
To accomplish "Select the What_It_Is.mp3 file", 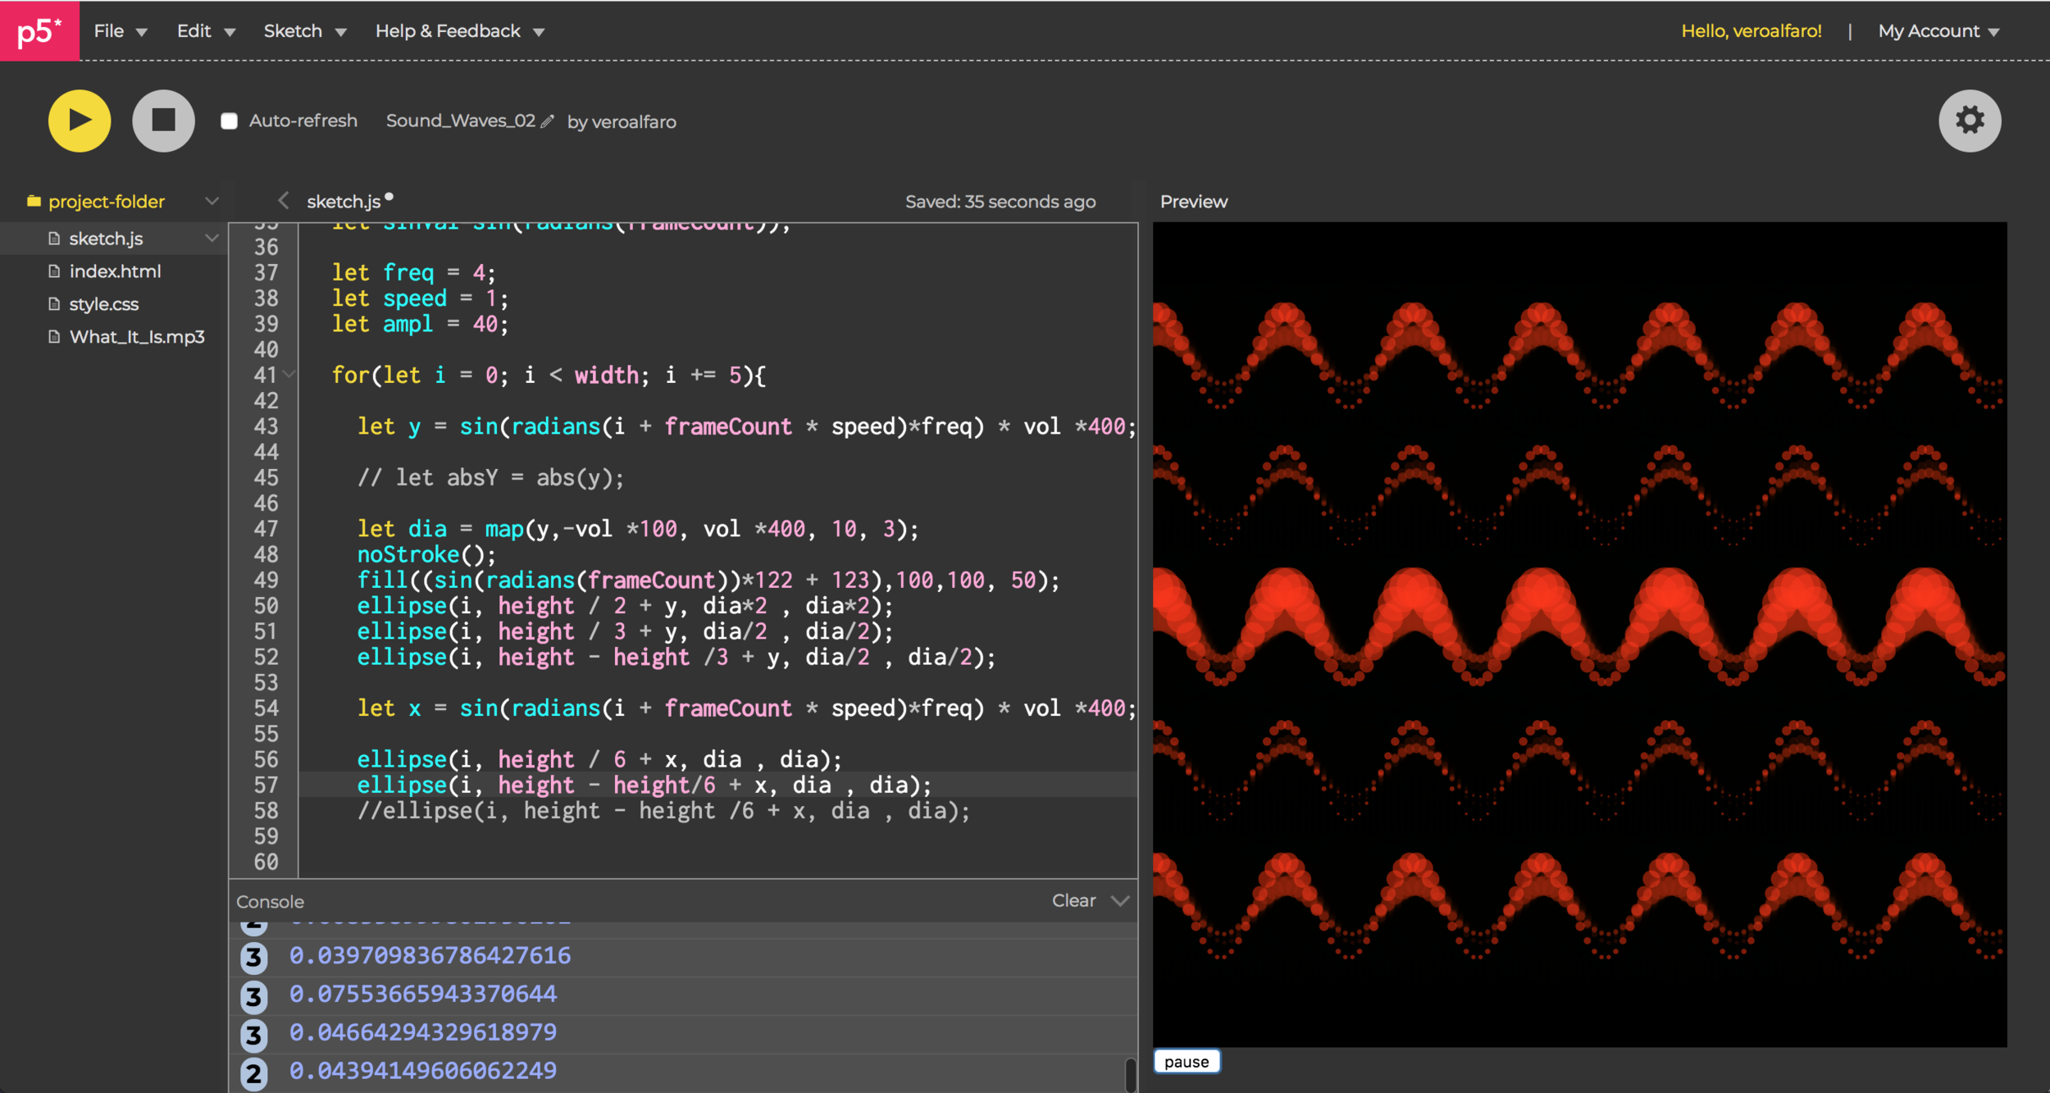I will point(137,337).
